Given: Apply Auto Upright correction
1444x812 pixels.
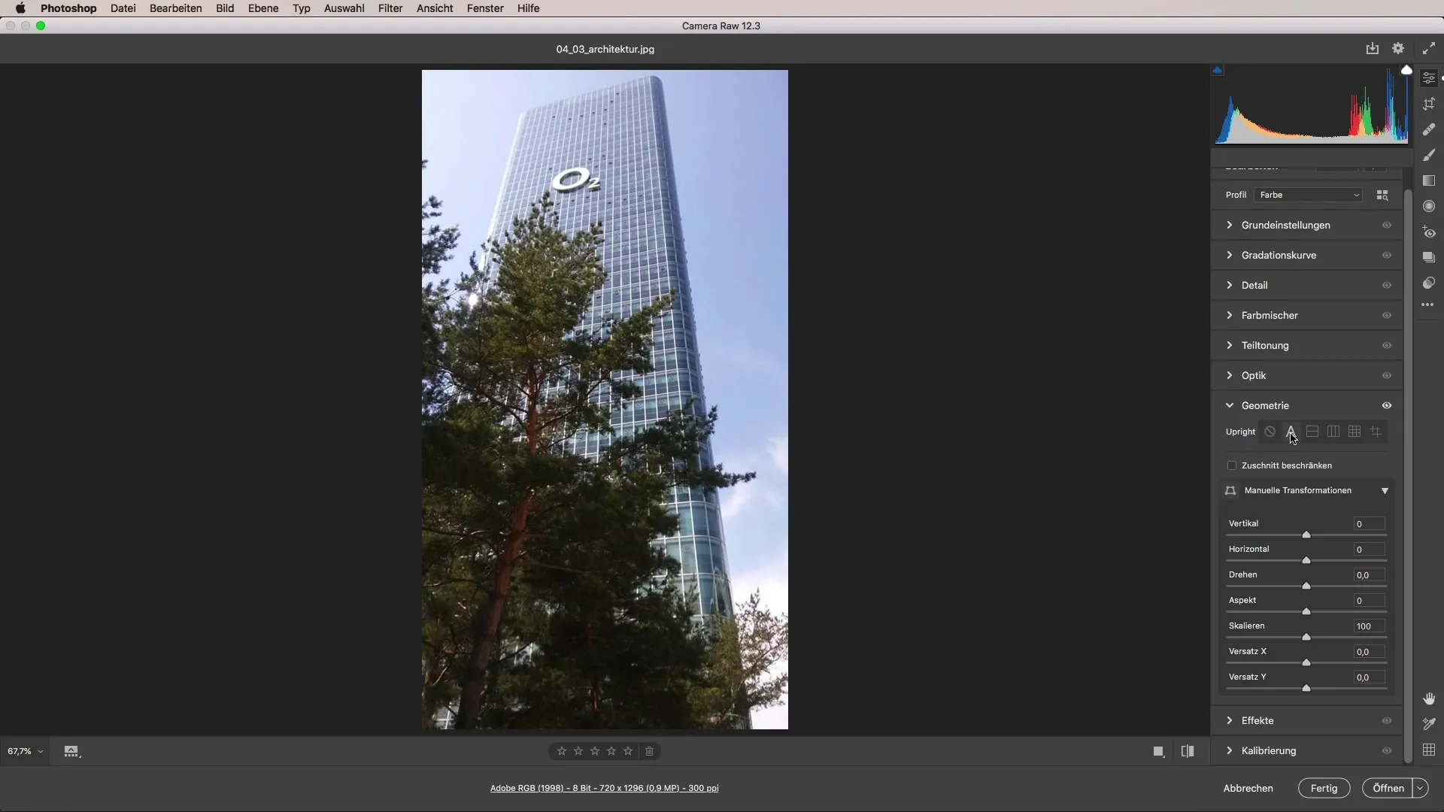Looking at the screenshot, I should click(1291, 432).
